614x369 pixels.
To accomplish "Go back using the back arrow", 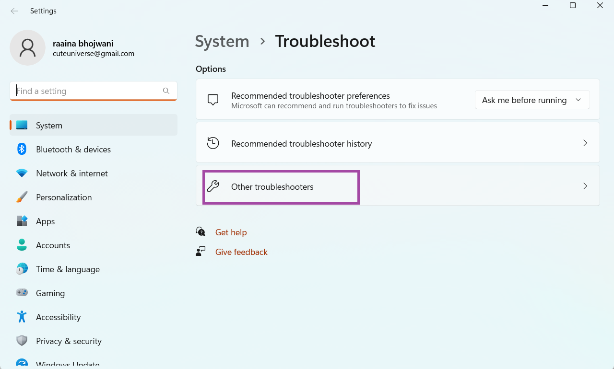I will [x=14, y=11].
